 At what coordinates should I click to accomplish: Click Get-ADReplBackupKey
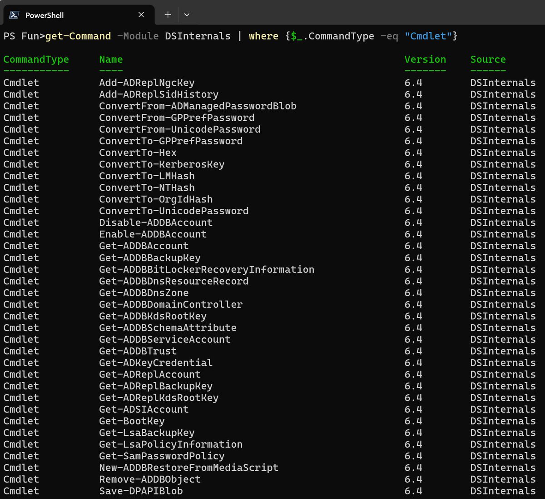[x=156, y=386]
